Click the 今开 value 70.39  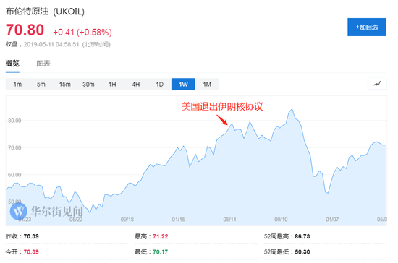coord(31,252)
